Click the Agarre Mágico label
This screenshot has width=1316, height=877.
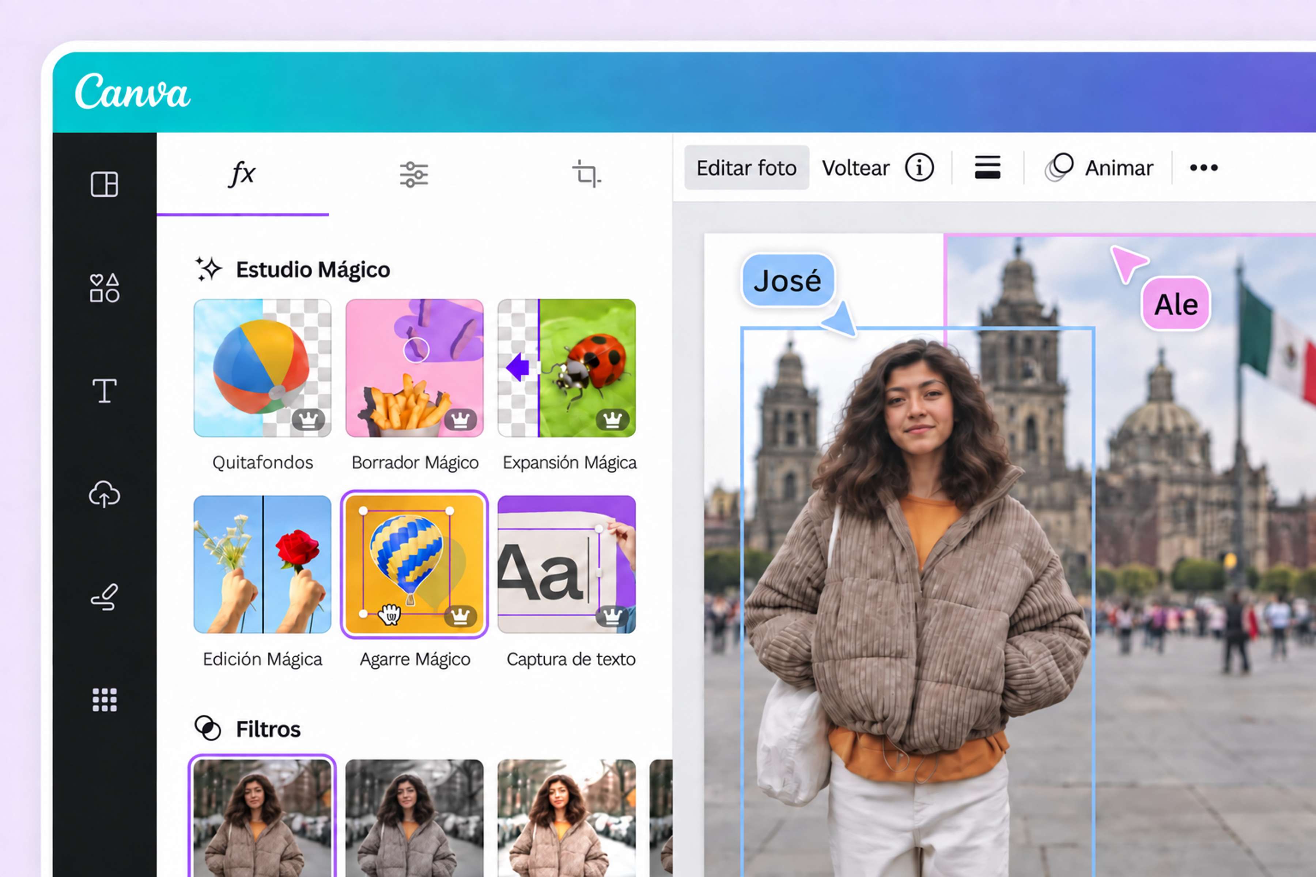tap(415, 659)
